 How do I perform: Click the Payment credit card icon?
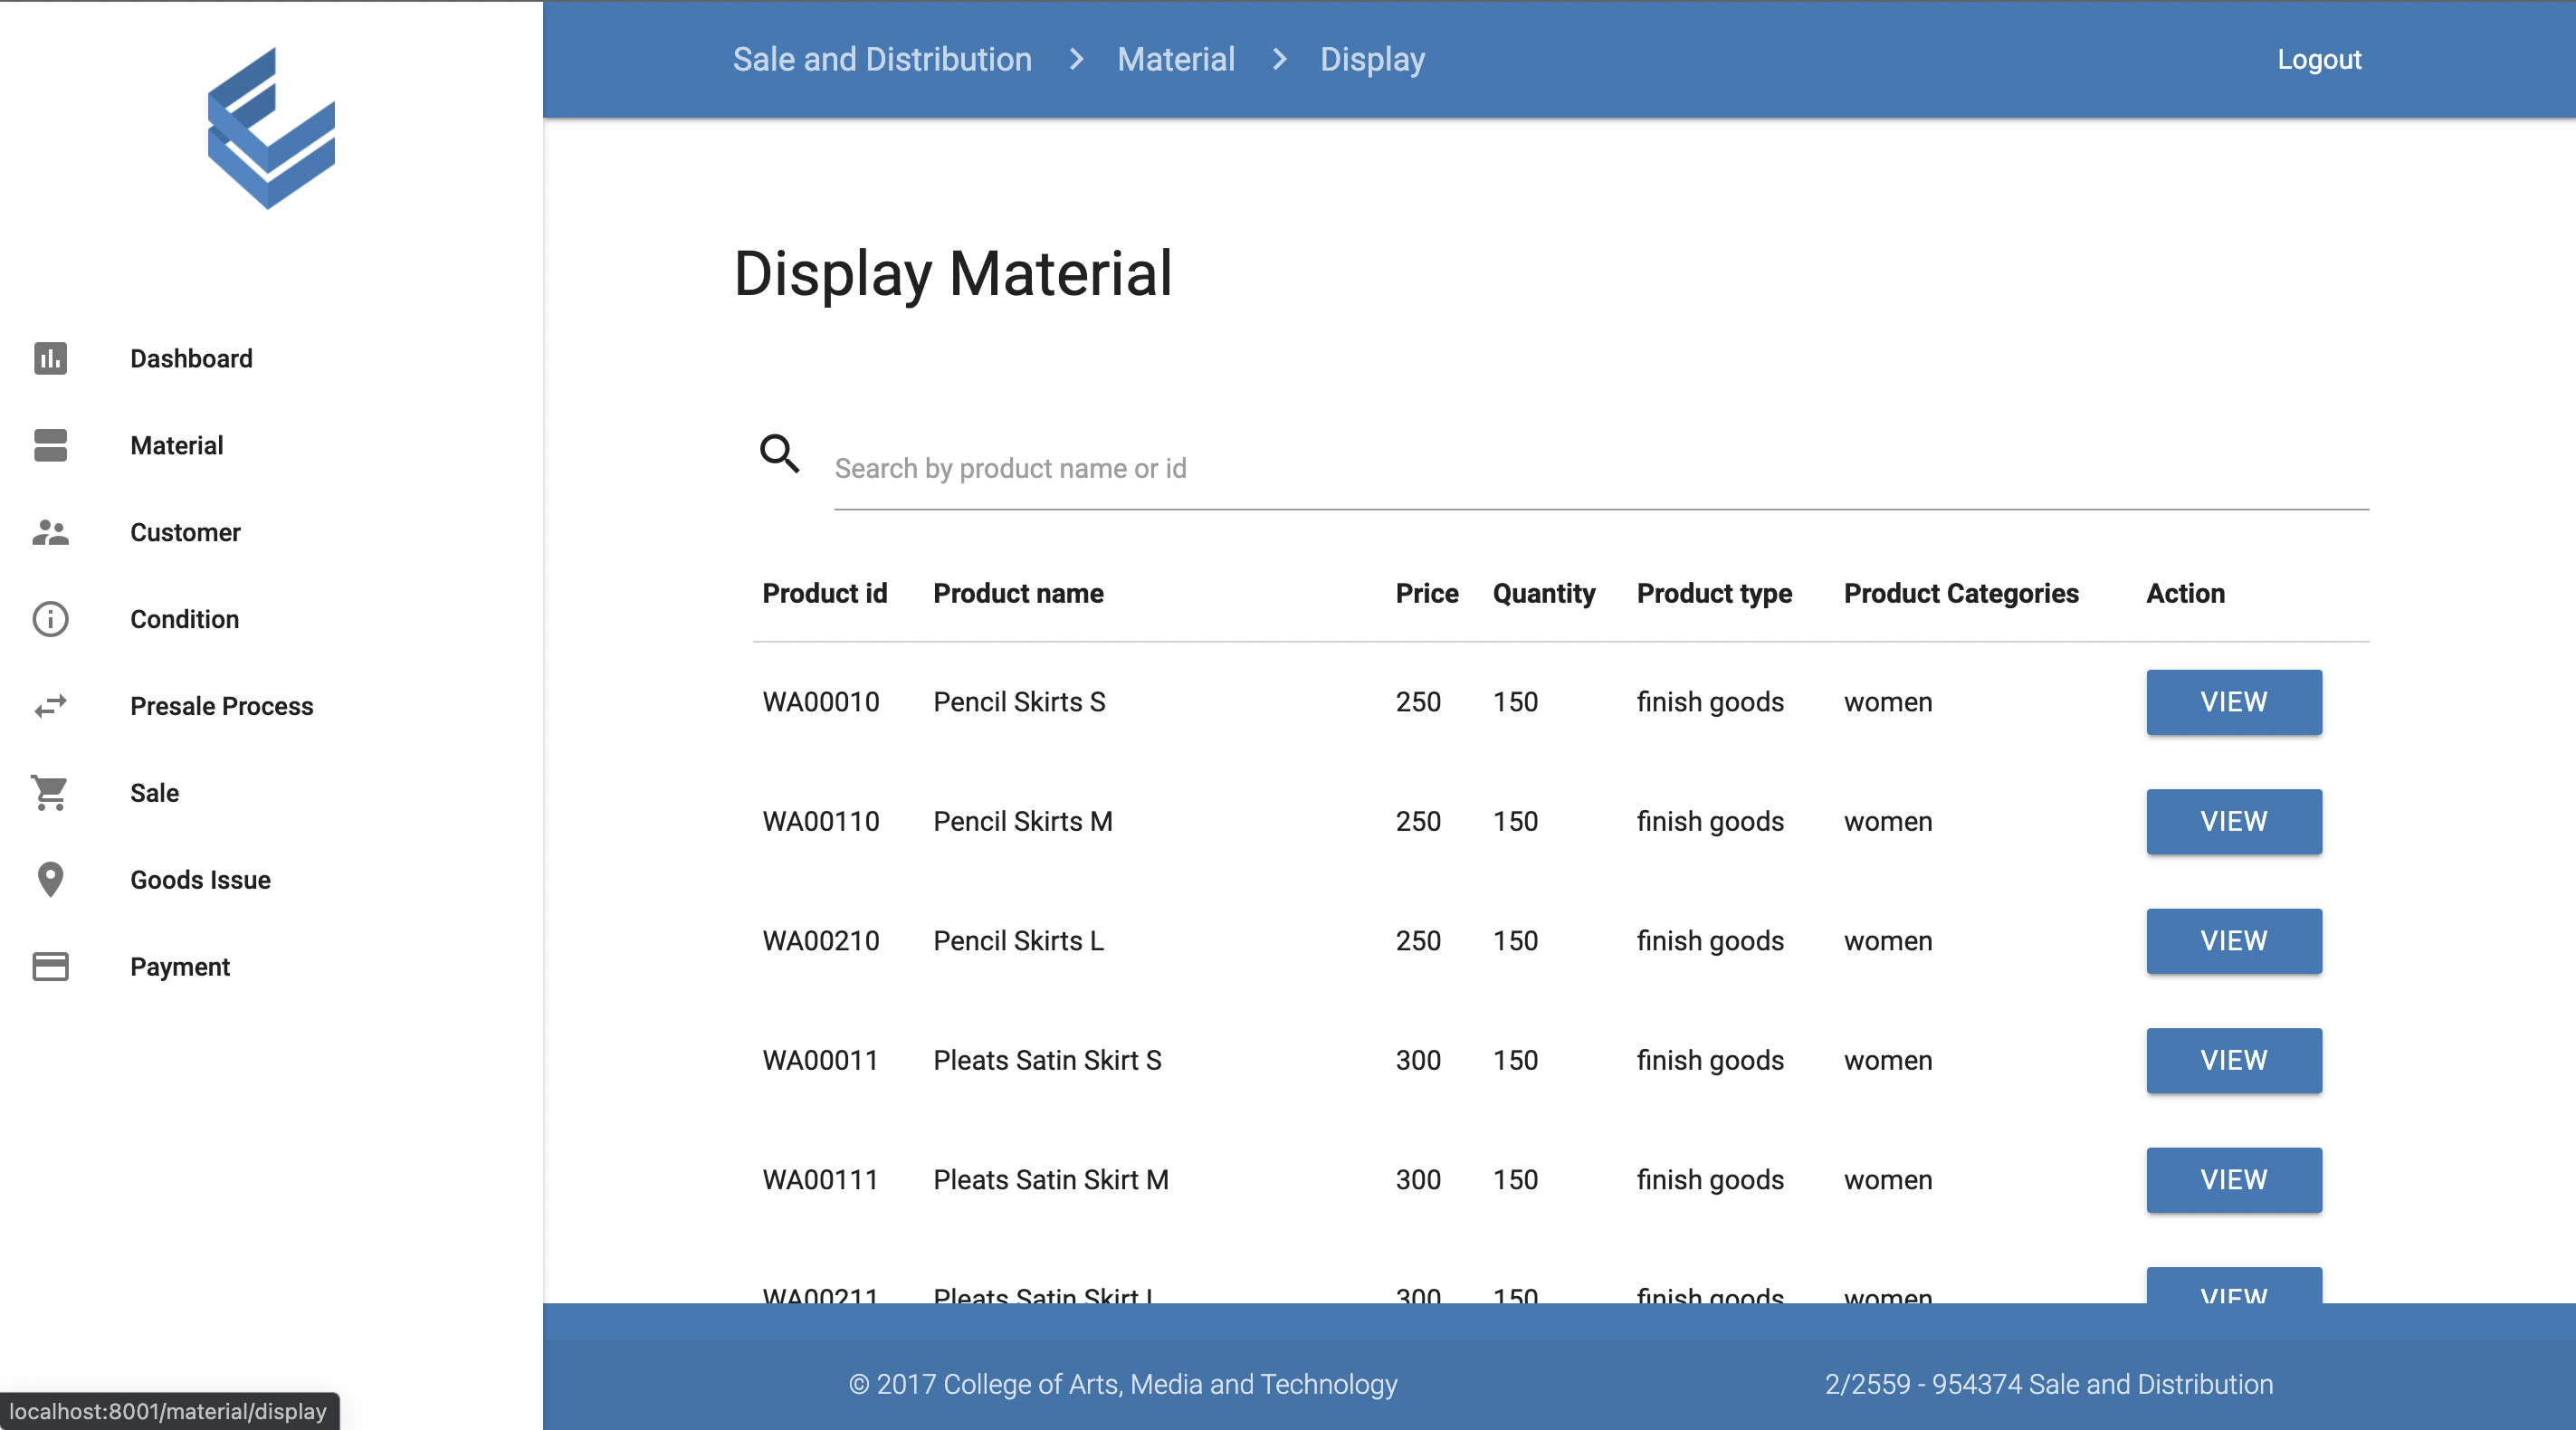coord(50,967)
